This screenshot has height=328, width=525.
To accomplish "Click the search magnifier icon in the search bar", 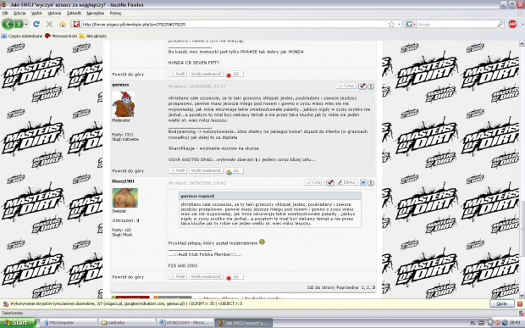I will point(500,24).
